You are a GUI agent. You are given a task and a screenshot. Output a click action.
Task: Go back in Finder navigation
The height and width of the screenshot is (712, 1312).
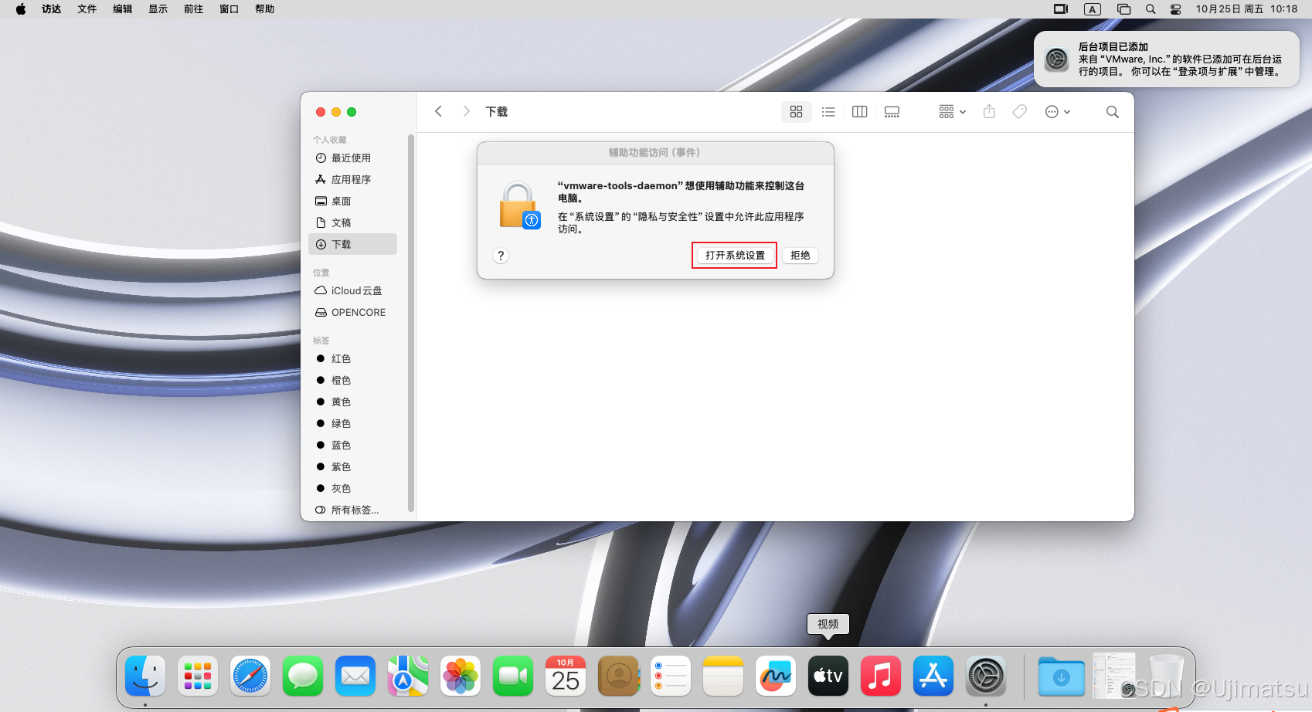(438, 111)
